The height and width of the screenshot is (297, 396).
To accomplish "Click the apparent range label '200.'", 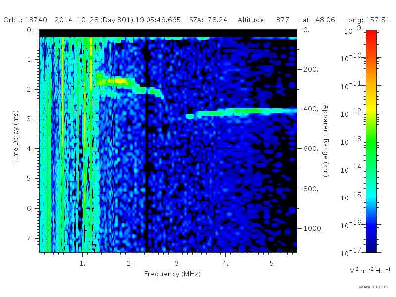I will click(x=311, y=69).
